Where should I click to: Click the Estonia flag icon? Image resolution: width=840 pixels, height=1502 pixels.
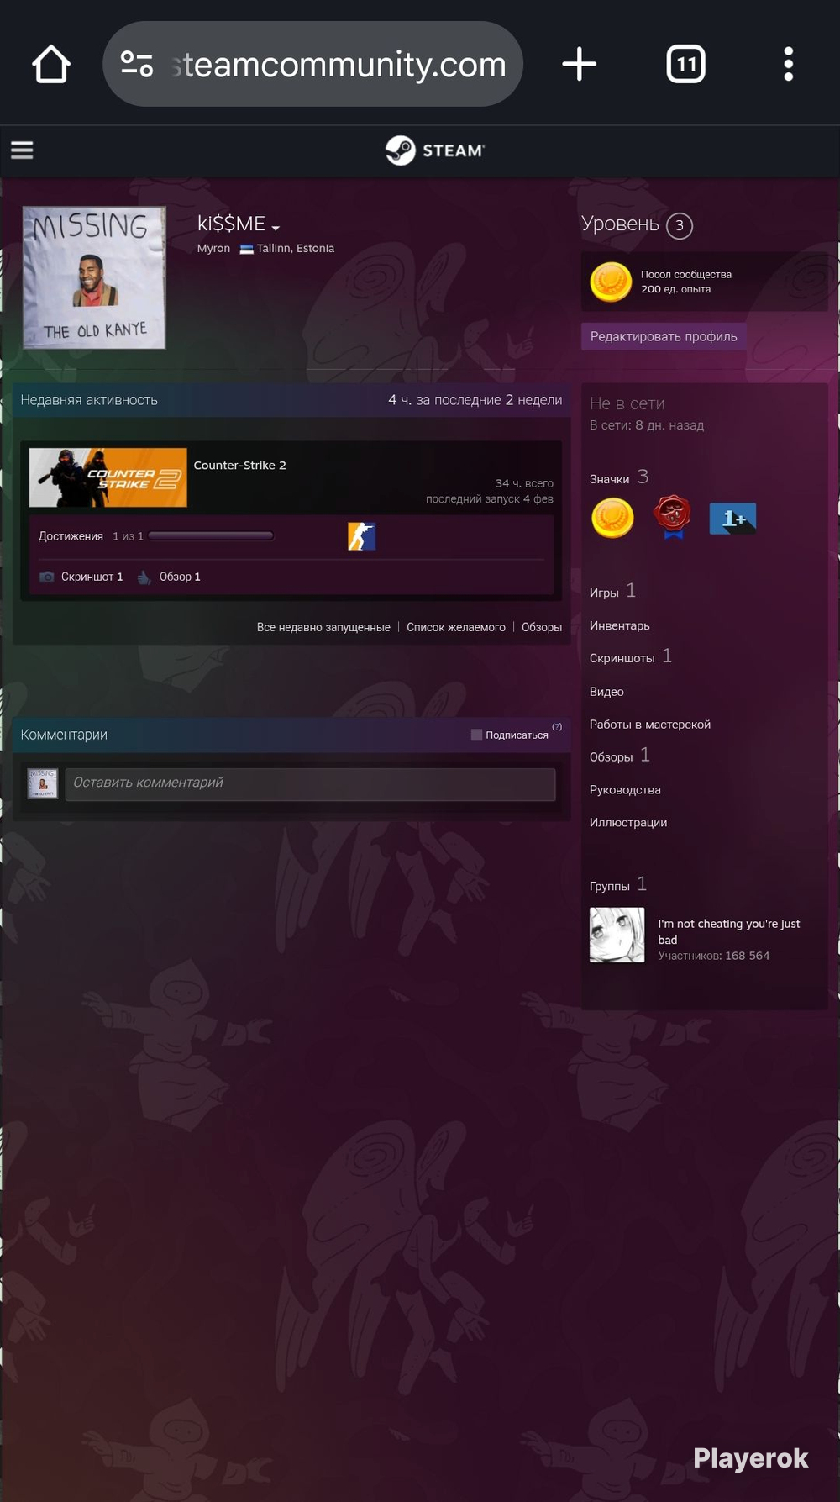247,249
